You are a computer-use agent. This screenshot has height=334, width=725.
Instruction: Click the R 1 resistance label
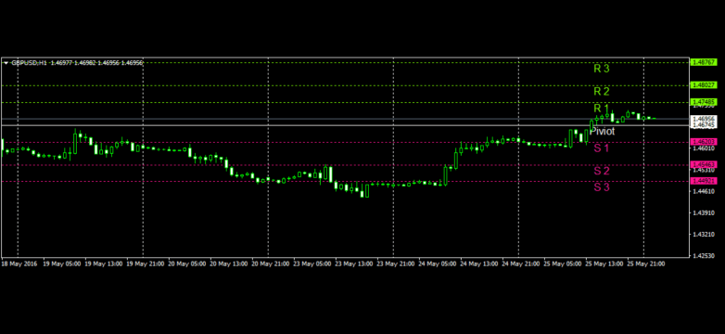coord(602,108)
